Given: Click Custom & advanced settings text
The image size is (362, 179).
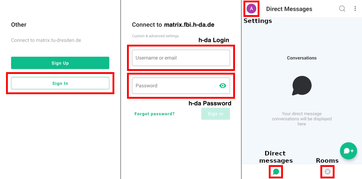Looking at the screenshot, I should click(x=155, y=36).
